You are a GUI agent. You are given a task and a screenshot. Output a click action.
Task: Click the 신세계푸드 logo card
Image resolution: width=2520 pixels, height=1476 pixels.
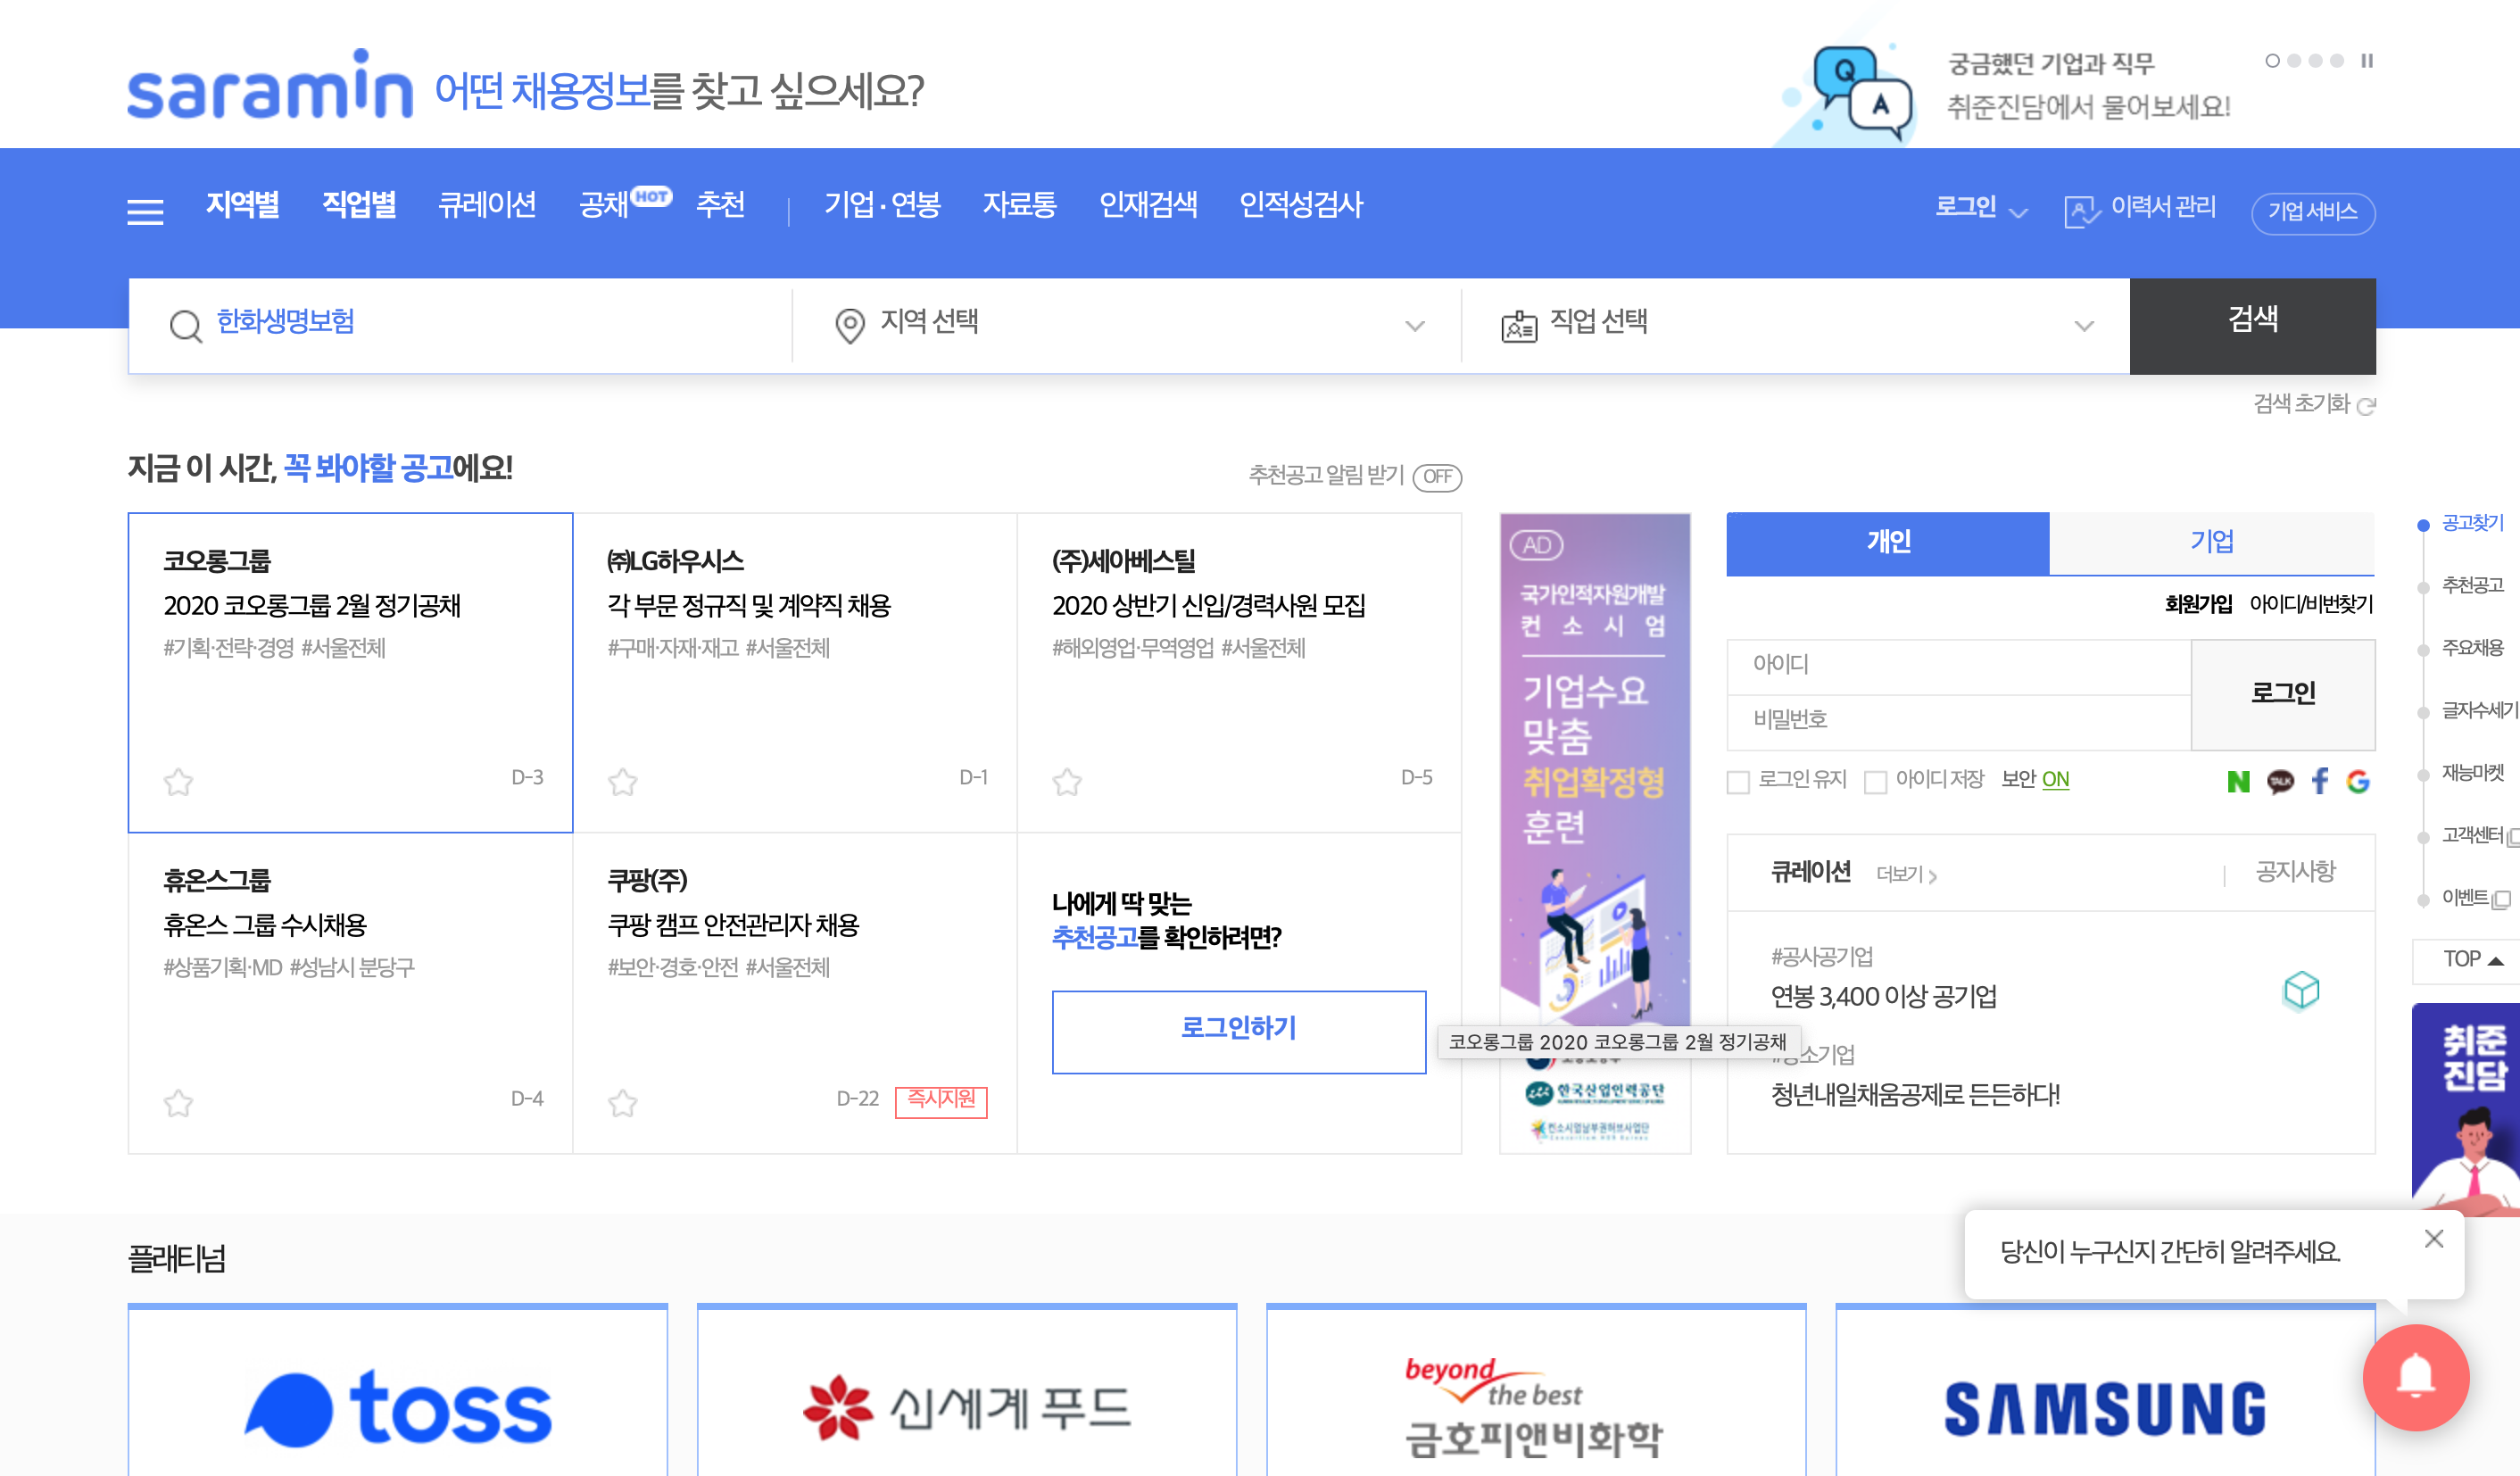(967, 1392)
